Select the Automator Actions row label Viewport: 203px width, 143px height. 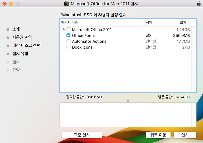click(x=89, y=41)
